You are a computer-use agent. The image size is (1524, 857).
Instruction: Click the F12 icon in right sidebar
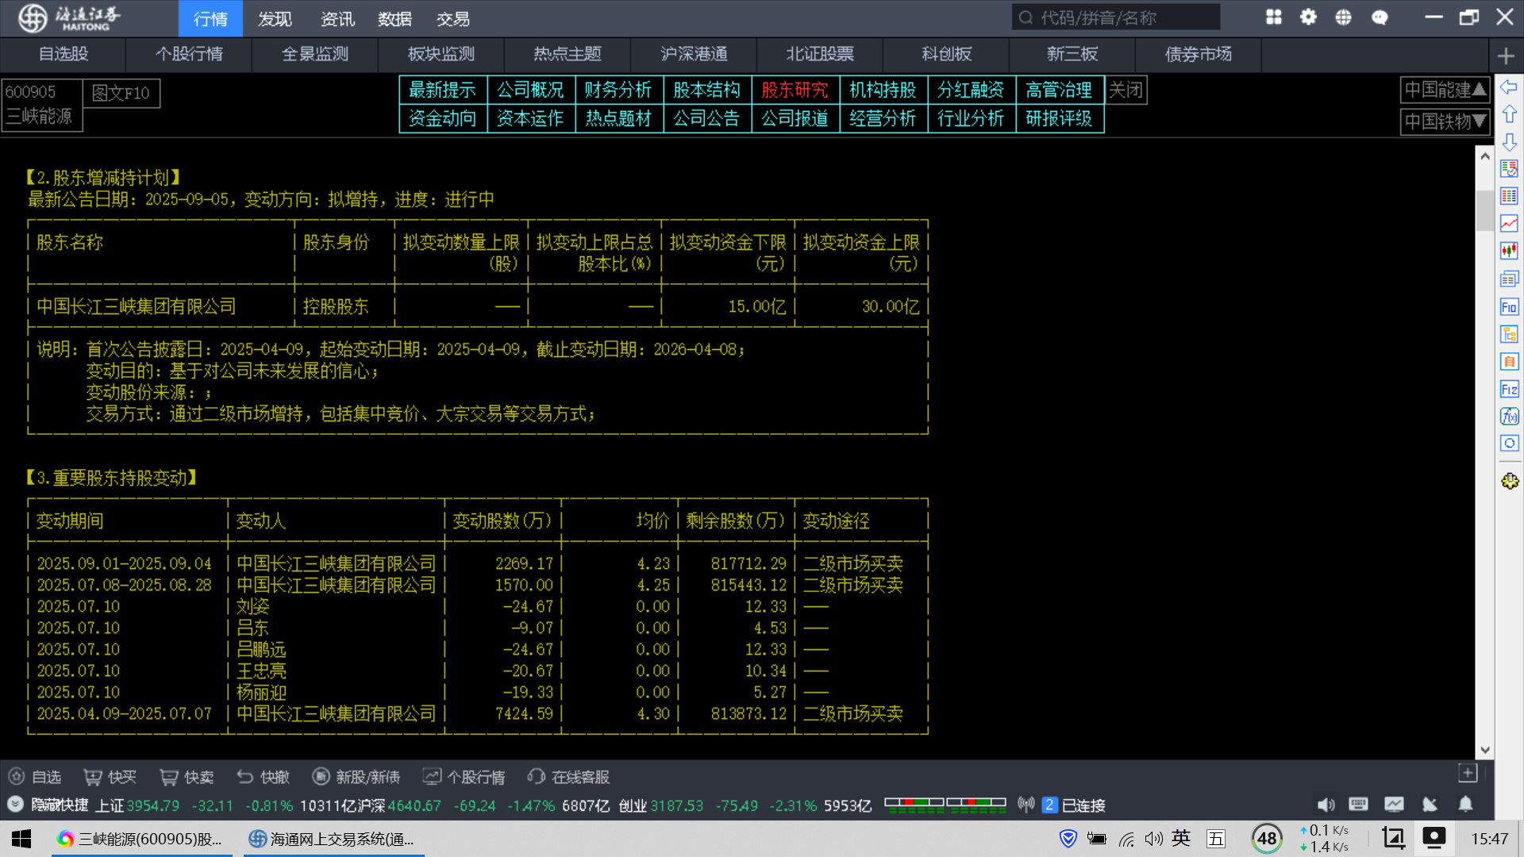(x=1509, y=390)
